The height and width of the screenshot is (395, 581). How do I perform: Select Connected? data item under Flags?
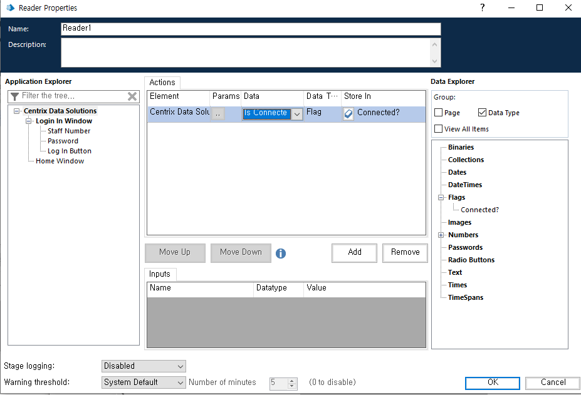[479, 210]
